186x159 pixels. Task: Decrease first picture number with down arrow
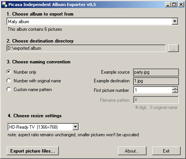click(x=175, y=91)
